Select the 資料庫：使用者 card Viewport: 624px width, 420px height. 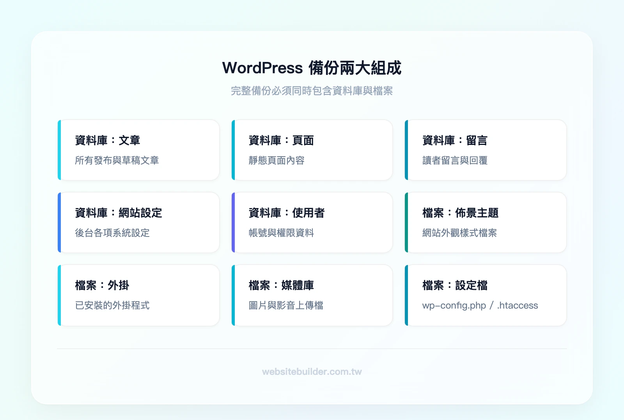tap(312, 222)
